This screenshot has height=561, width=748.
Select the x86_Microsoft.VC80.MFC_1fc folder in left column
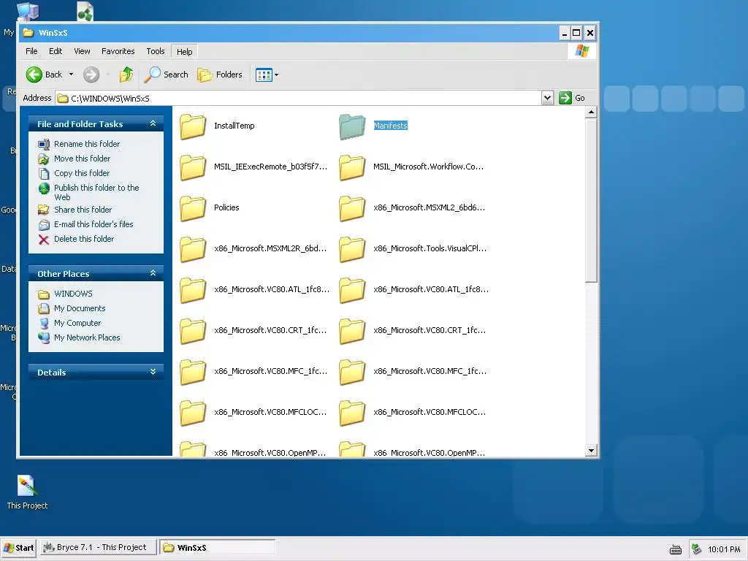click(193, 372)
